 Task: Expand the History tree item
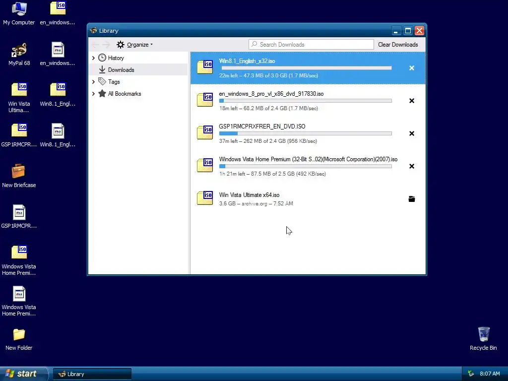click(x=93, y=58)
